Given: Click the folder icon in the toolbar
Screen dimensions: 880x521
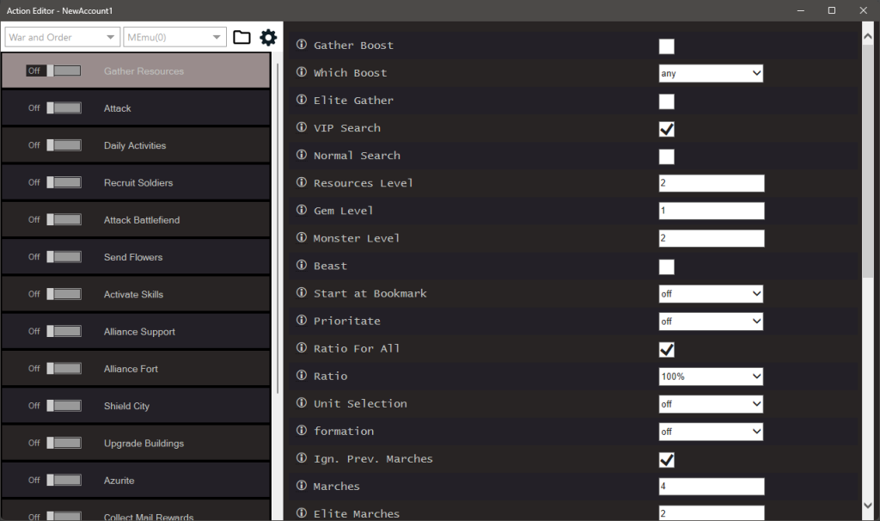Looking at the screenshot, I should (241, 37).
